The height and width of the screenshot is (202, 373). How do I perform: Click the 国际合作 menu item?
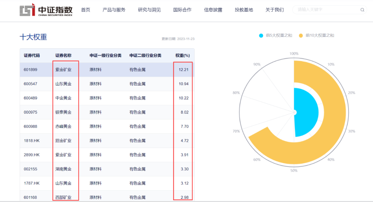(182, 10)
